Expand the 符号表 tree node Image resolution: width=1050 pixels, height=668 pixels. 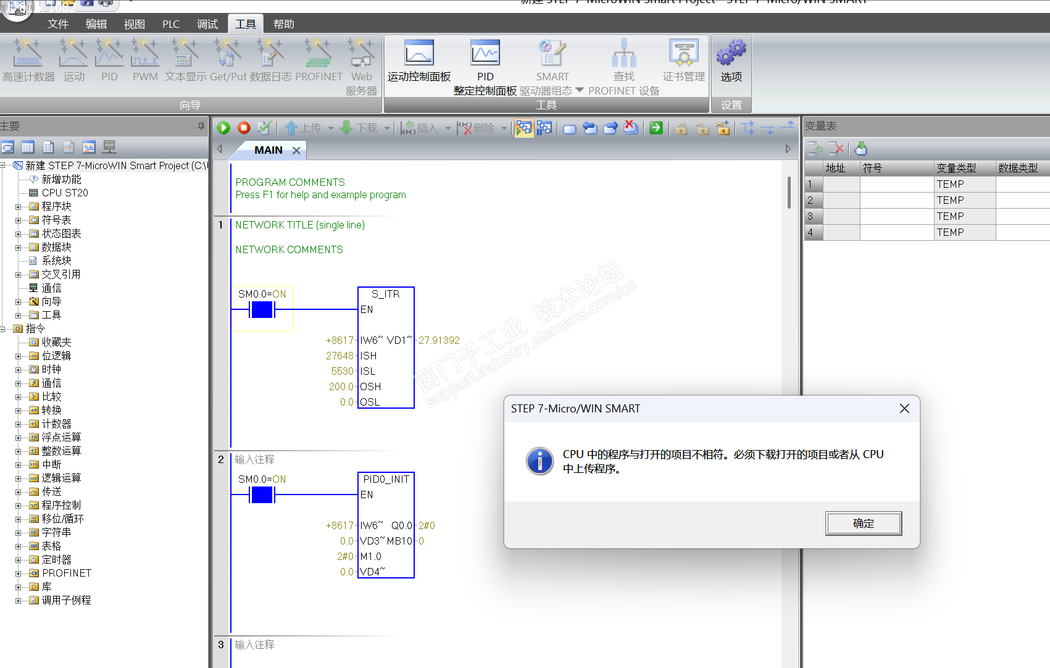tap(19, 220)
